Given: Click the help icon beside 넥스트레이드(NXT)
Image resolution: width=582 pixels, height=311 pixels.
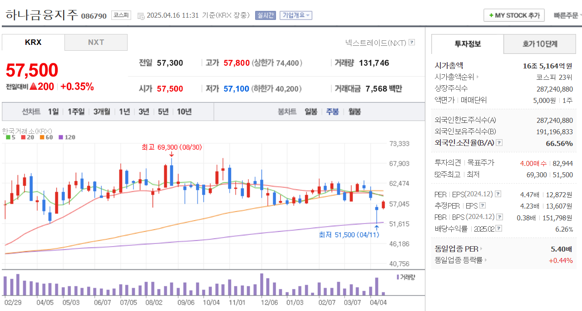Looking at the screenshot, I should [412, 42].
